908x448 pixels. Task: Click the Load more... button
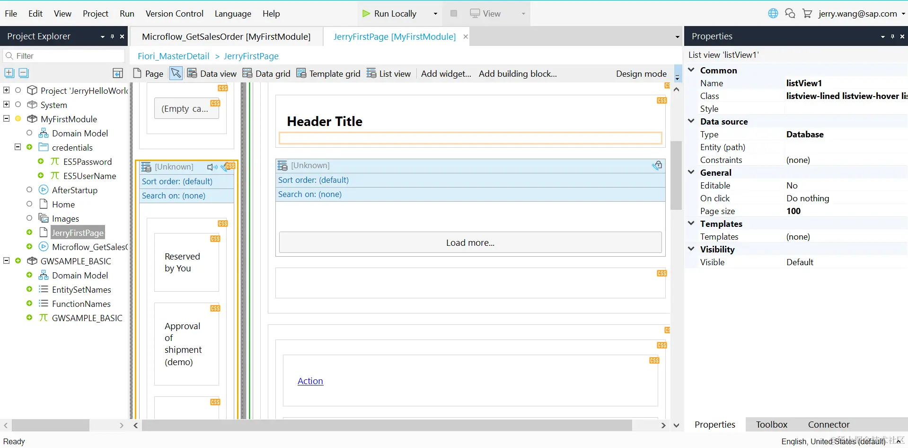click(470, 242)
